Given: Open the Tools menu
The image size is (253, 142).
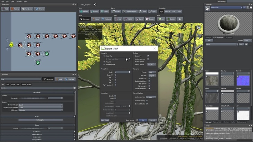Looking at the screenshot, I should [12, 1].
